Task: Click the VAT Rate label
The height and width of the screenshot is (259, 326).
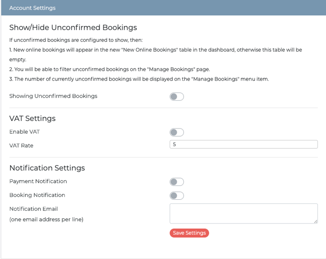Action: pyautogui.click(x=21, y=146)
